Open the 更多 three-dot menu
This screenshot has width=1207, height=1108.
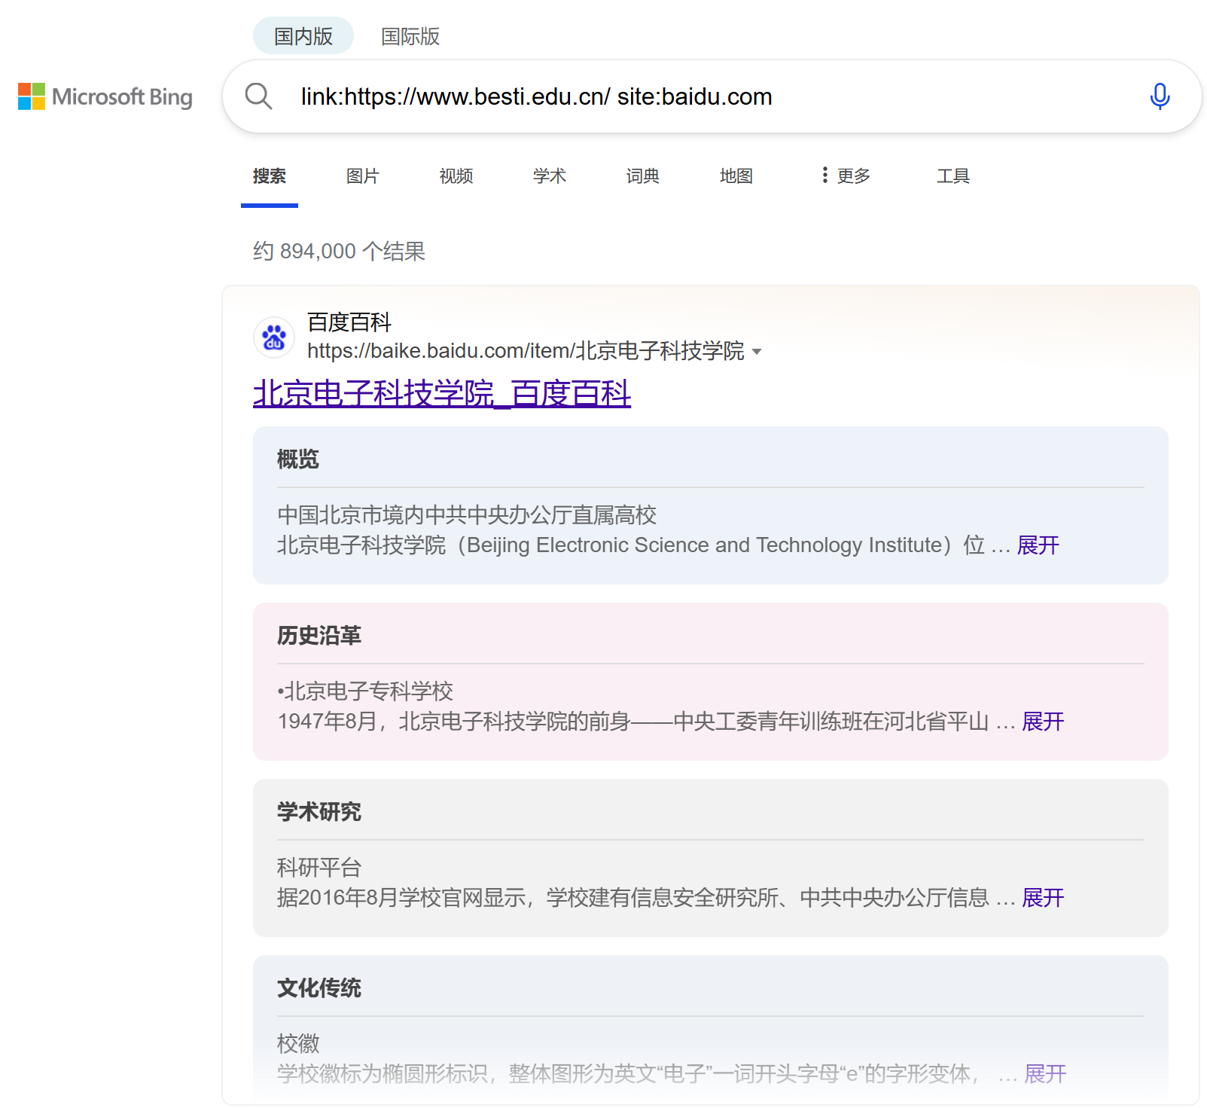click(846, 176)
